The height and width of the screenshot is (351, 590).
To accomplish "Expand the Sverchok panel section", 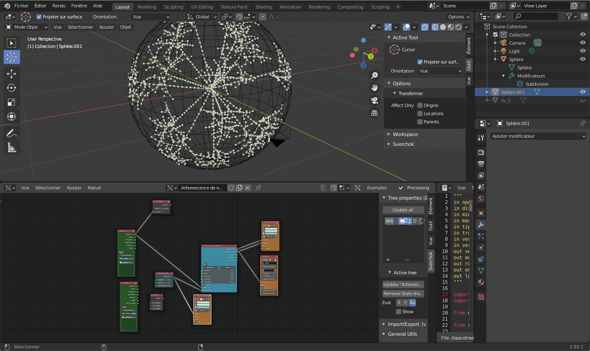I will (x=403, y=144).
